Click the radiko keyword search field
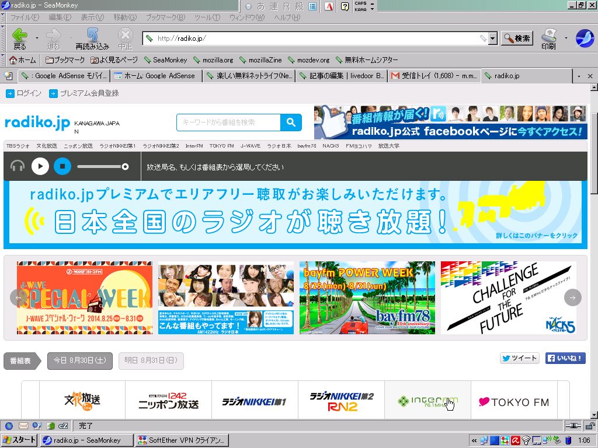The width and height of the screenshot is (598, 448). 228,123
